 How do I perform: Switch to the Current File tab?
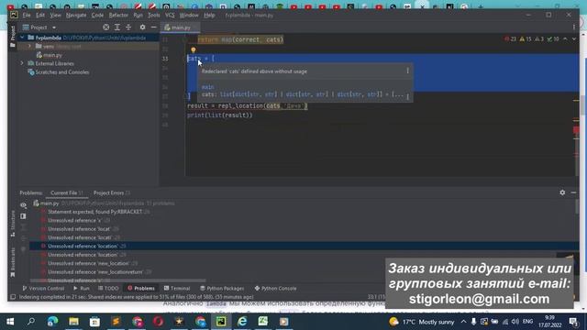pyautogui.click(x=67, y=192)
